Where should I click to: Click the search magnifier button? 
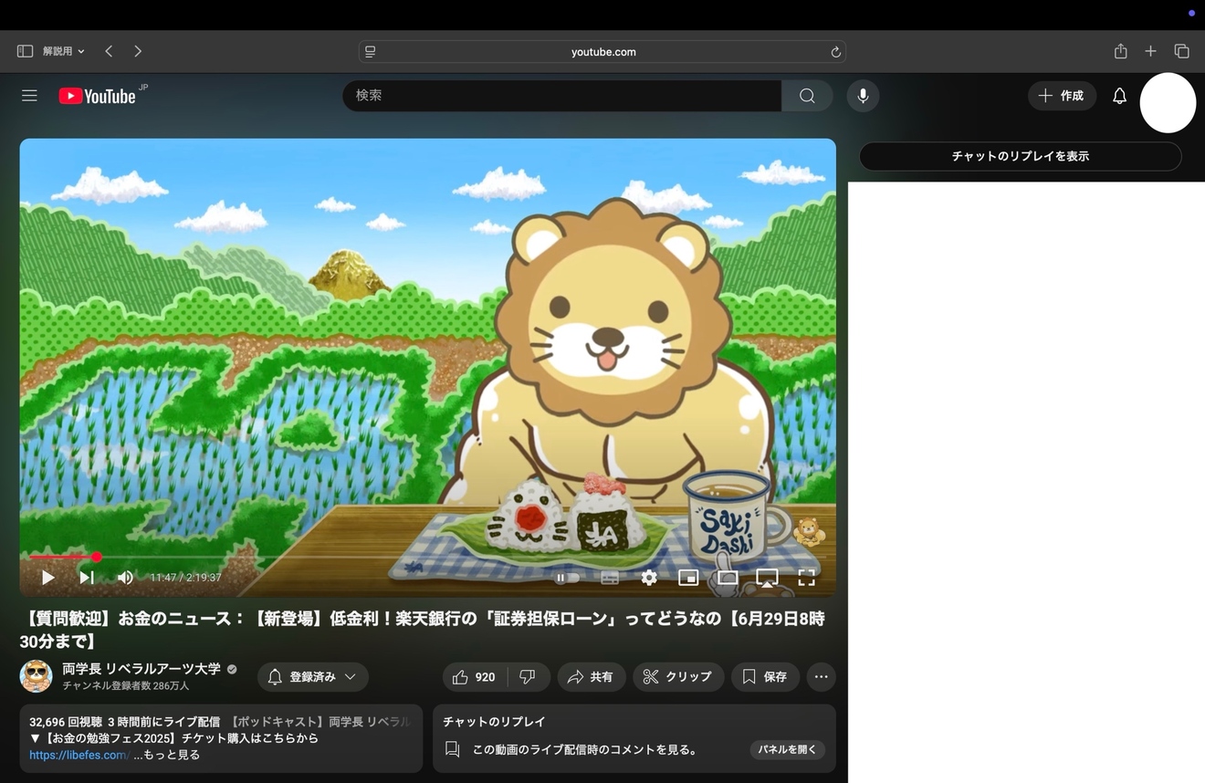pos(807,96)
